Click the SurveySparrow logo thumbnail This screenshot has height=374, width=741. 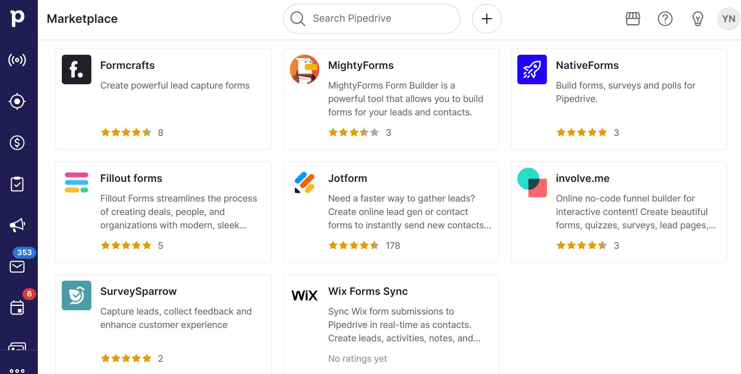pos(76,295)
